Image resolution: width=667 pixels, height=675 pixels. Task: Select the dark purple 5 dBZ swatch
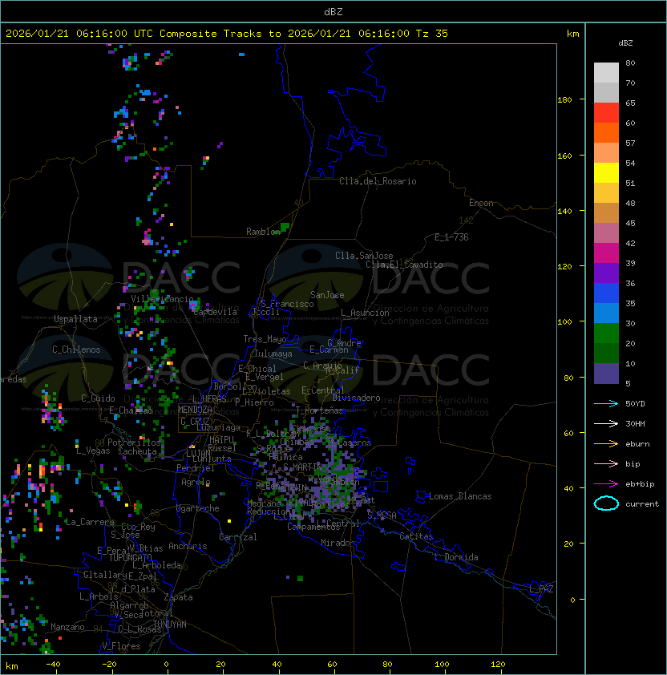click(x=606, y=374)
